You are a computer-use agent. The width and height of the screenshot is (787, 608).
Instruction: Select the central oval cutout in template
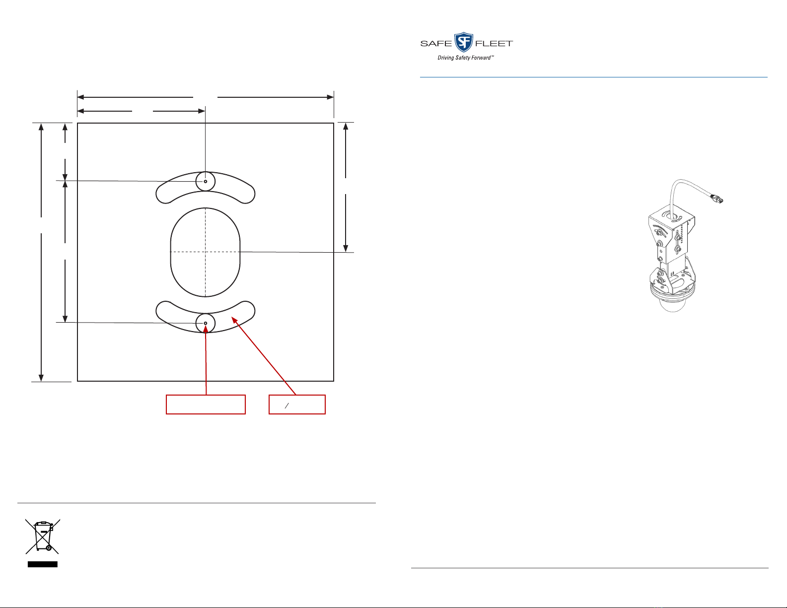[x=206, y=252]
